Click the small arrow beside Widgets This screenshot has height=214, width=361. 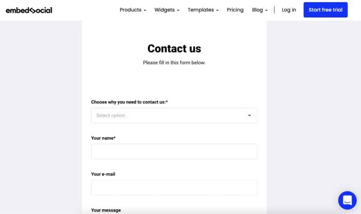pos(178,10)
